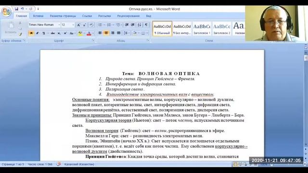Decrease paragraph indent
308x173 pixels.
point(127,25)
